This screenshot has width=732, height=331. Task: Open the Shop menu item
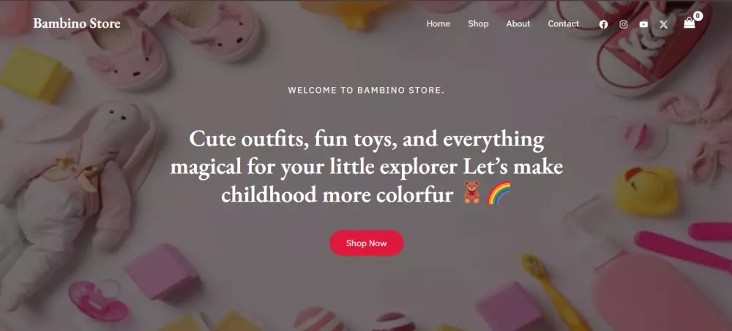tap(478, 24)
